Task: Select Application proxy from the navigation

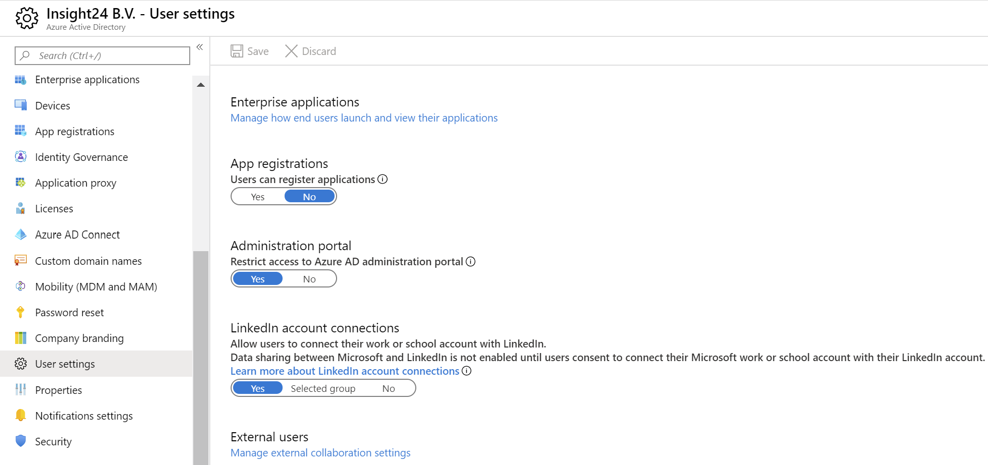Action: (76, 183)
